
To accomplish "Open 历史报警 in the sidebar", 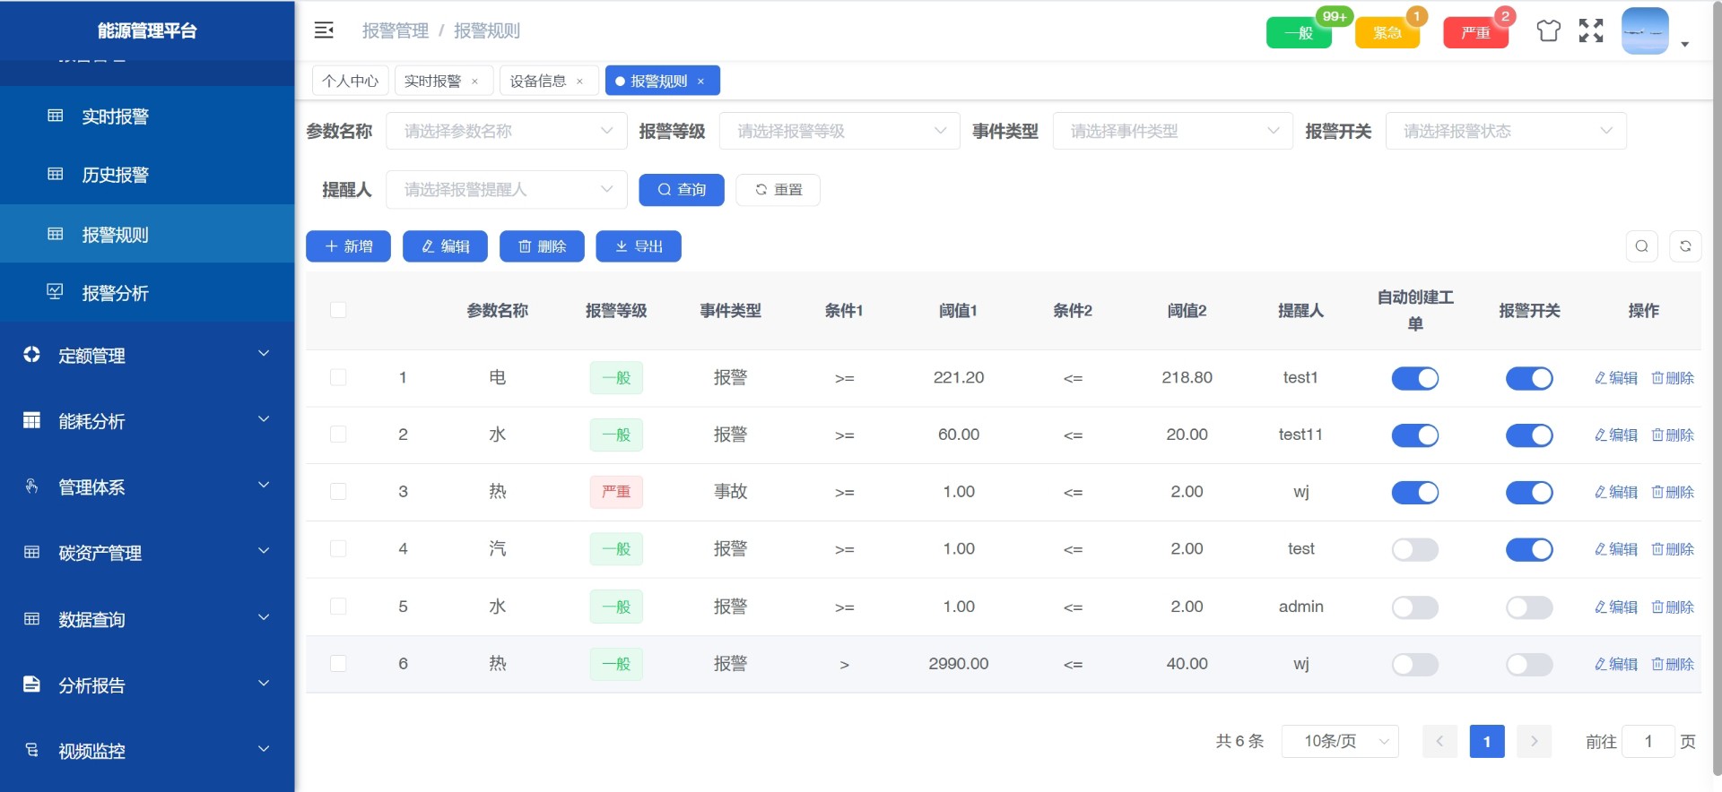I will coord(115,175).
